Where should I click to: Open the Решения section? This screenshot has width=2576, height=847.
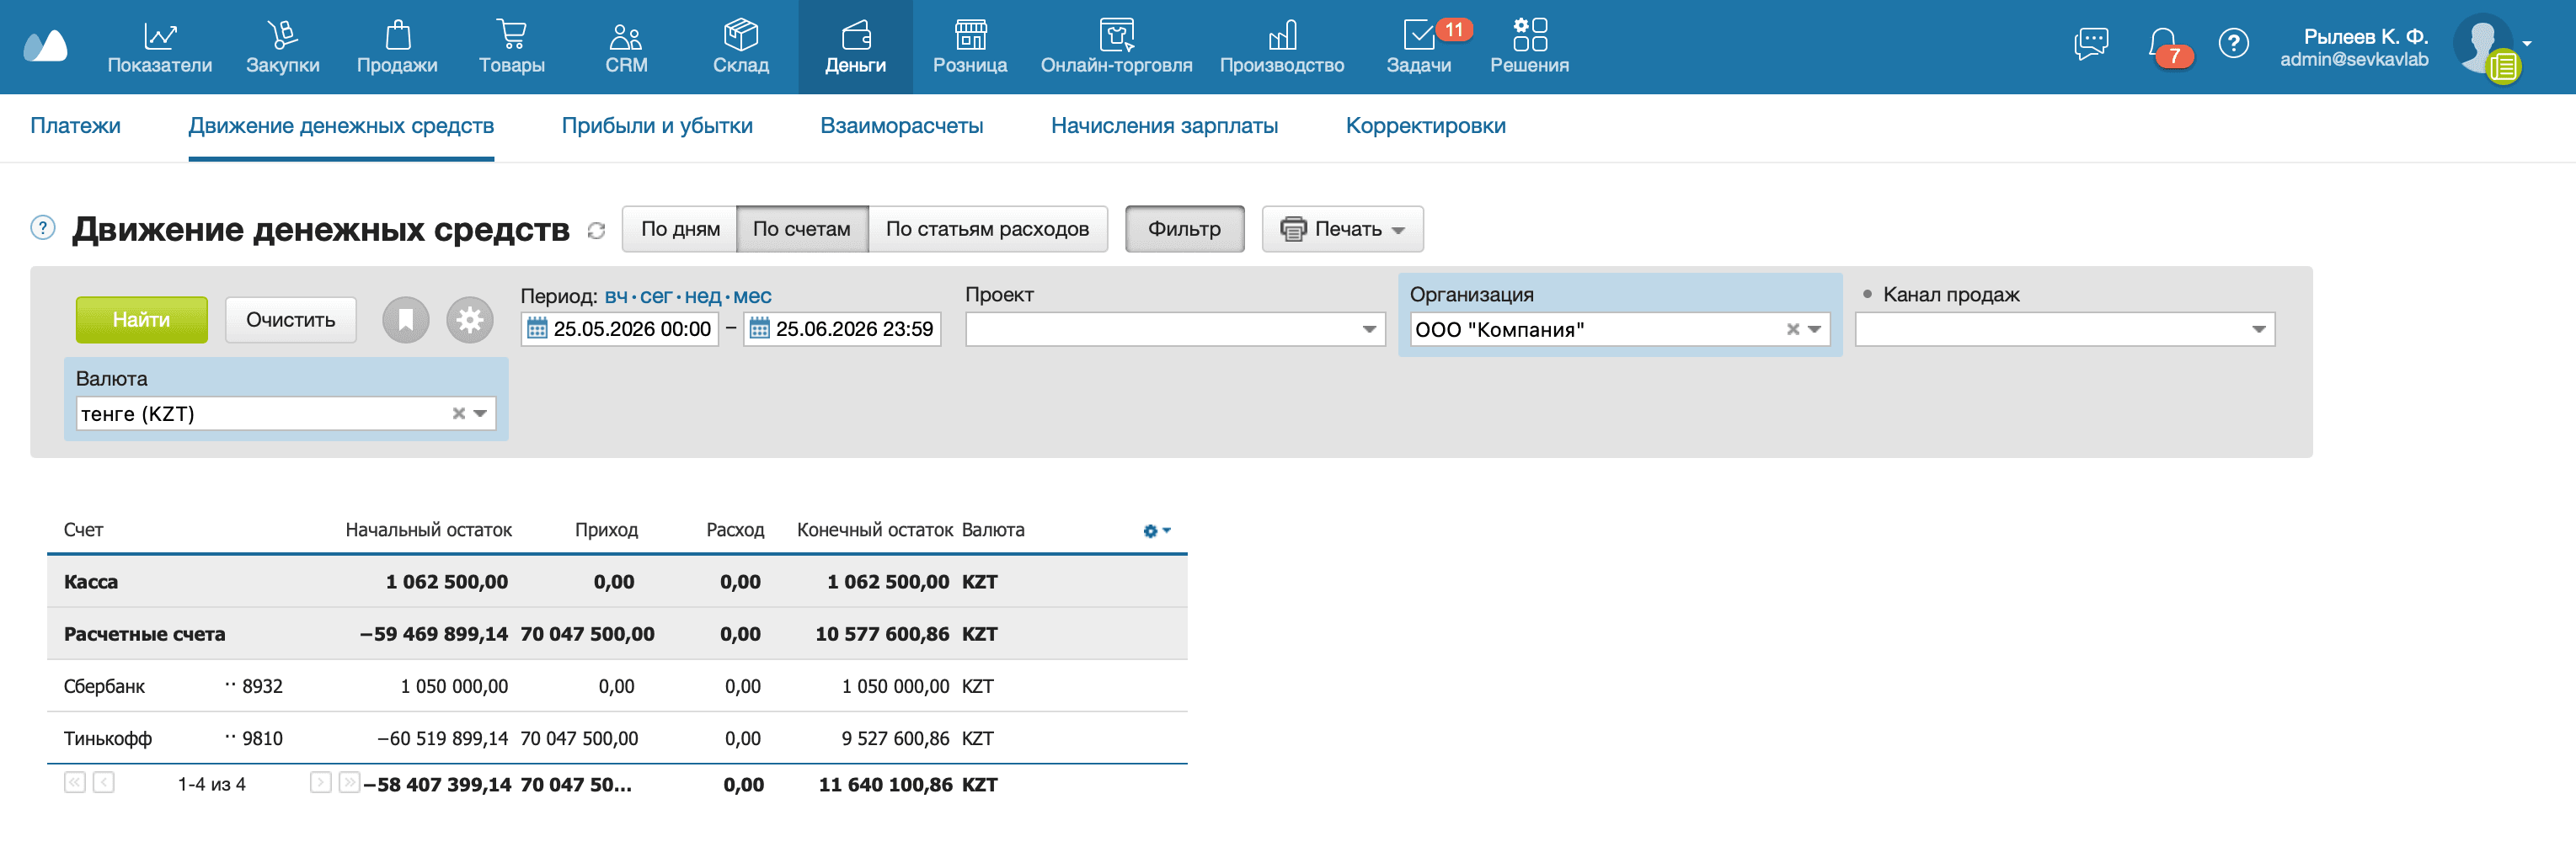(1530, 47)
